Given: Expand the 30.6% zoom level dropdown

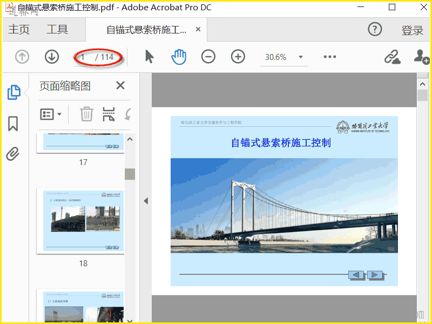Looking at the screenshot, I should pos(301,57).
